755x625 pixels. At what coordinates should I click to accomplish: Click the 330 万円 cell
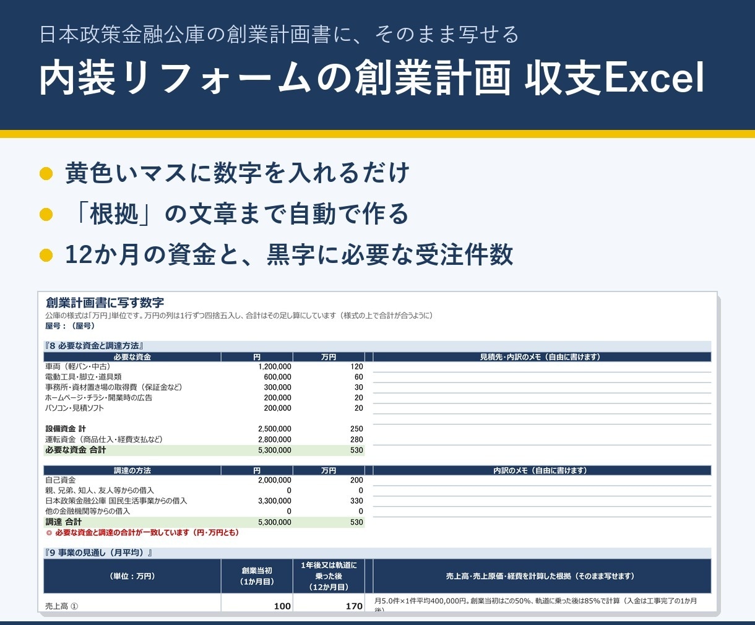pyautogui.click(x=356, y=501)
